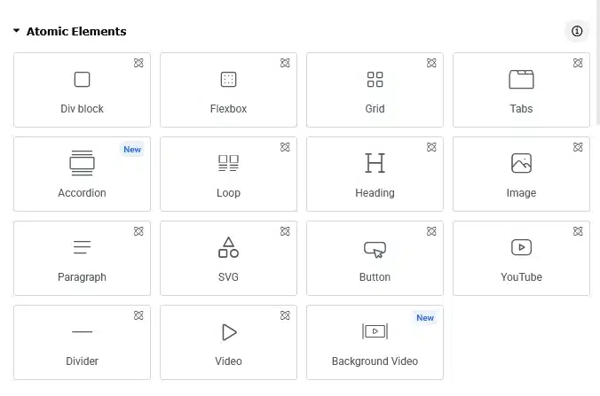
Task: Click the vertical scrollbar on the right edge
Action: [x=598, y=61]
